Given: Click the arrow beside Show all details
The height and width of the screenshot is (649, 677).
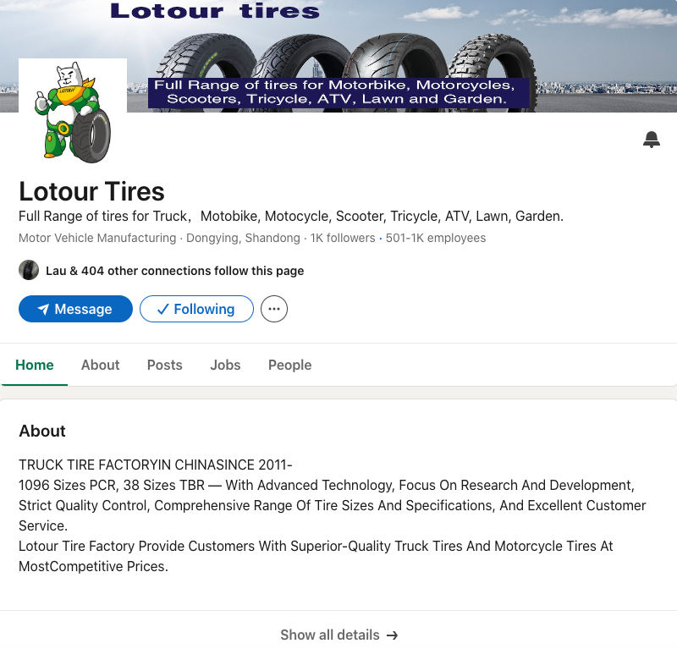Looking at the screenshot, I should pos(392,635).
